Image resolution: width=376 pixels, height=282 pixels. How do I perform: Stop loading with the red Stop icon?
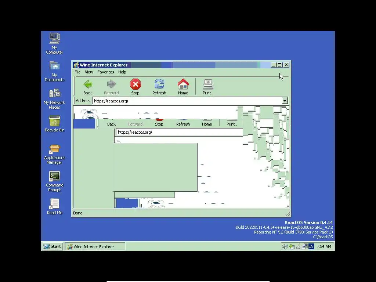(135, 84)
